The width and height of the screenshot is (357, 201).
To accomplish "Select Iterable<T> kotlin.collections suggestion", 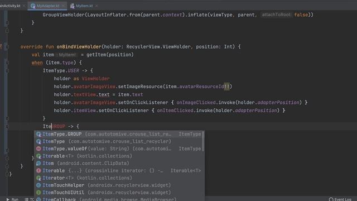I will coord(118,156).
